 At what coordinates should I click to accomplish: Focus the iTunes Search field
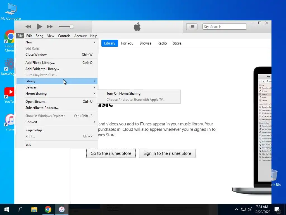point(225,27)
